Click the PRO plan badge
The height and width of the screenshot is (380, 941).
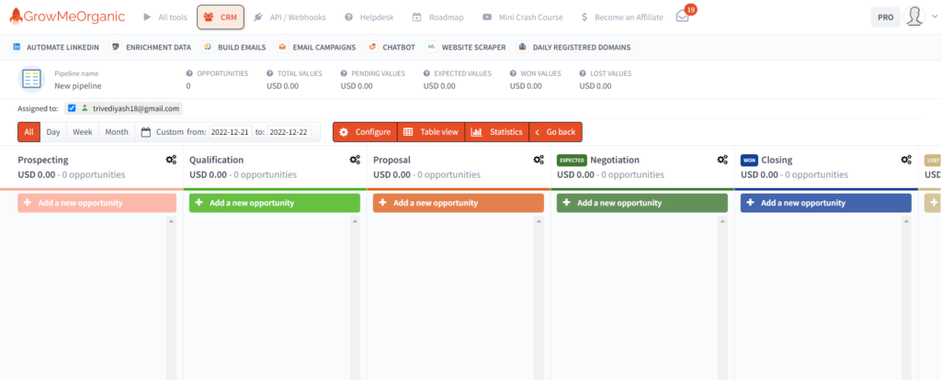pos(885,17)
